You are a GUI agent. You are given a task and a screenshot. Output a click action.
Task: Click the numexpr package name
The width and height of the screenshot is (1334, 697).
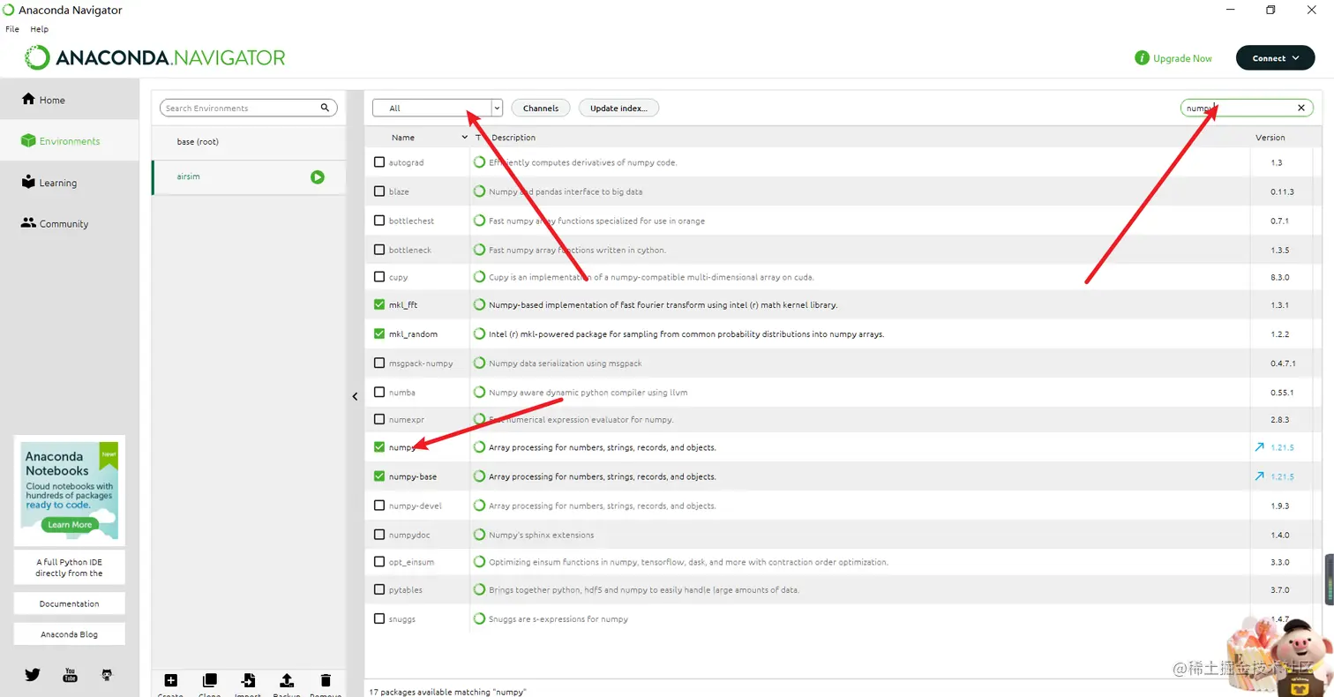click(x=406, y=420)
